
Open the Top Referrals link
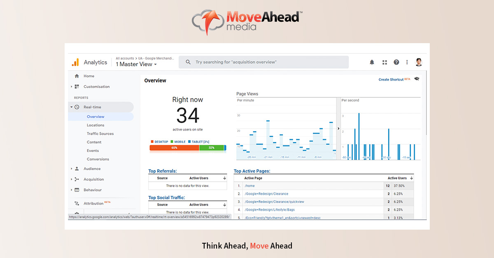pos(162,171)
